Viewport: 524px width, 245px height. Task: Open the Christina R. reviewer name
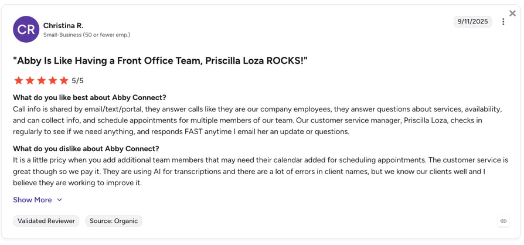pos(63,25)
